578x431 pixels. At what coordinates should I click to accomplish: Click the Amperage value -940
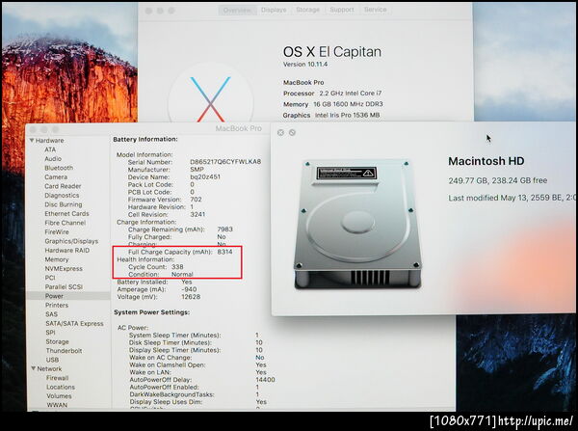point(189,289)
